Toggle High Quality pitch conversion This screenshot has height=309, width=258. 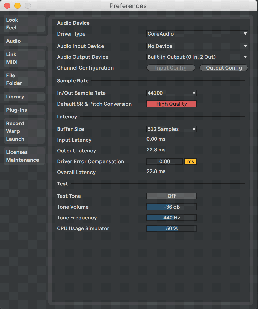click(171, 104)
